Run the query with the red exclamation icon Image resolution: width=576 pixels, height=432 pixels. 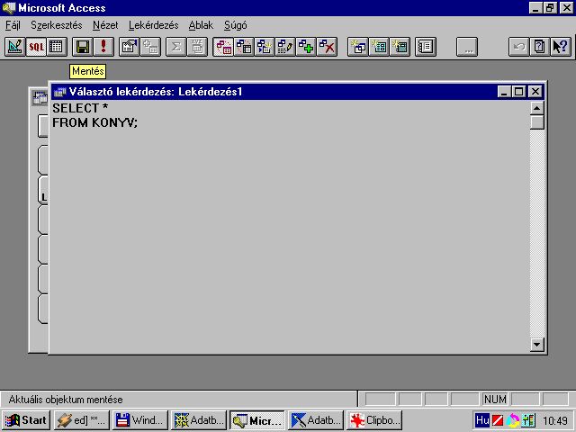click(103, 47)
